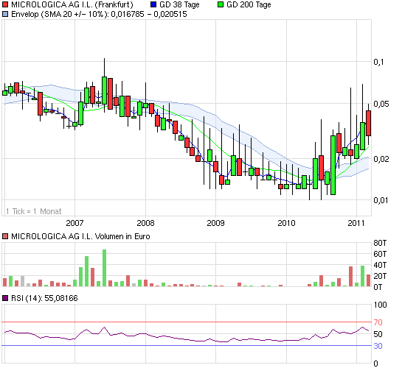Click the 0,05 price axis label
The height and width of the screenshot is (379, 402).
tap(381, 104)
